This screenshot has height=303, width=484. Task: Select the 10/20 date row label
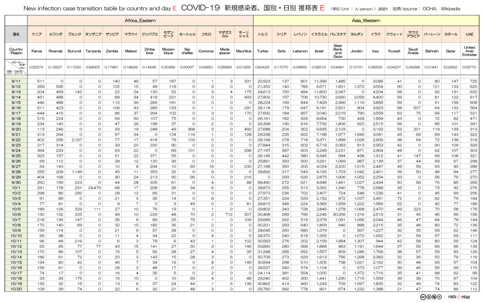pos(16,289)
